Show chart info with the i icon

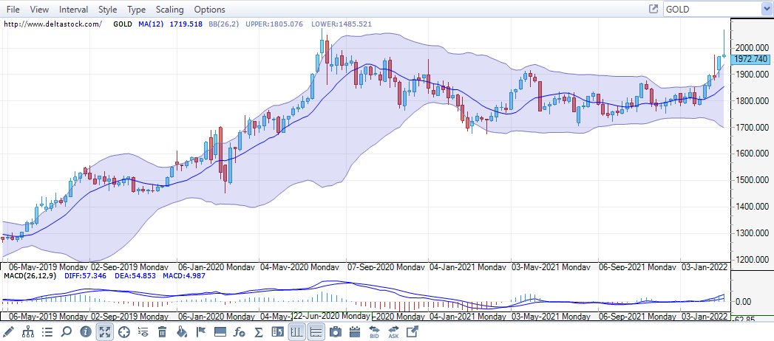pyautogui.click(x=86, y=331)
